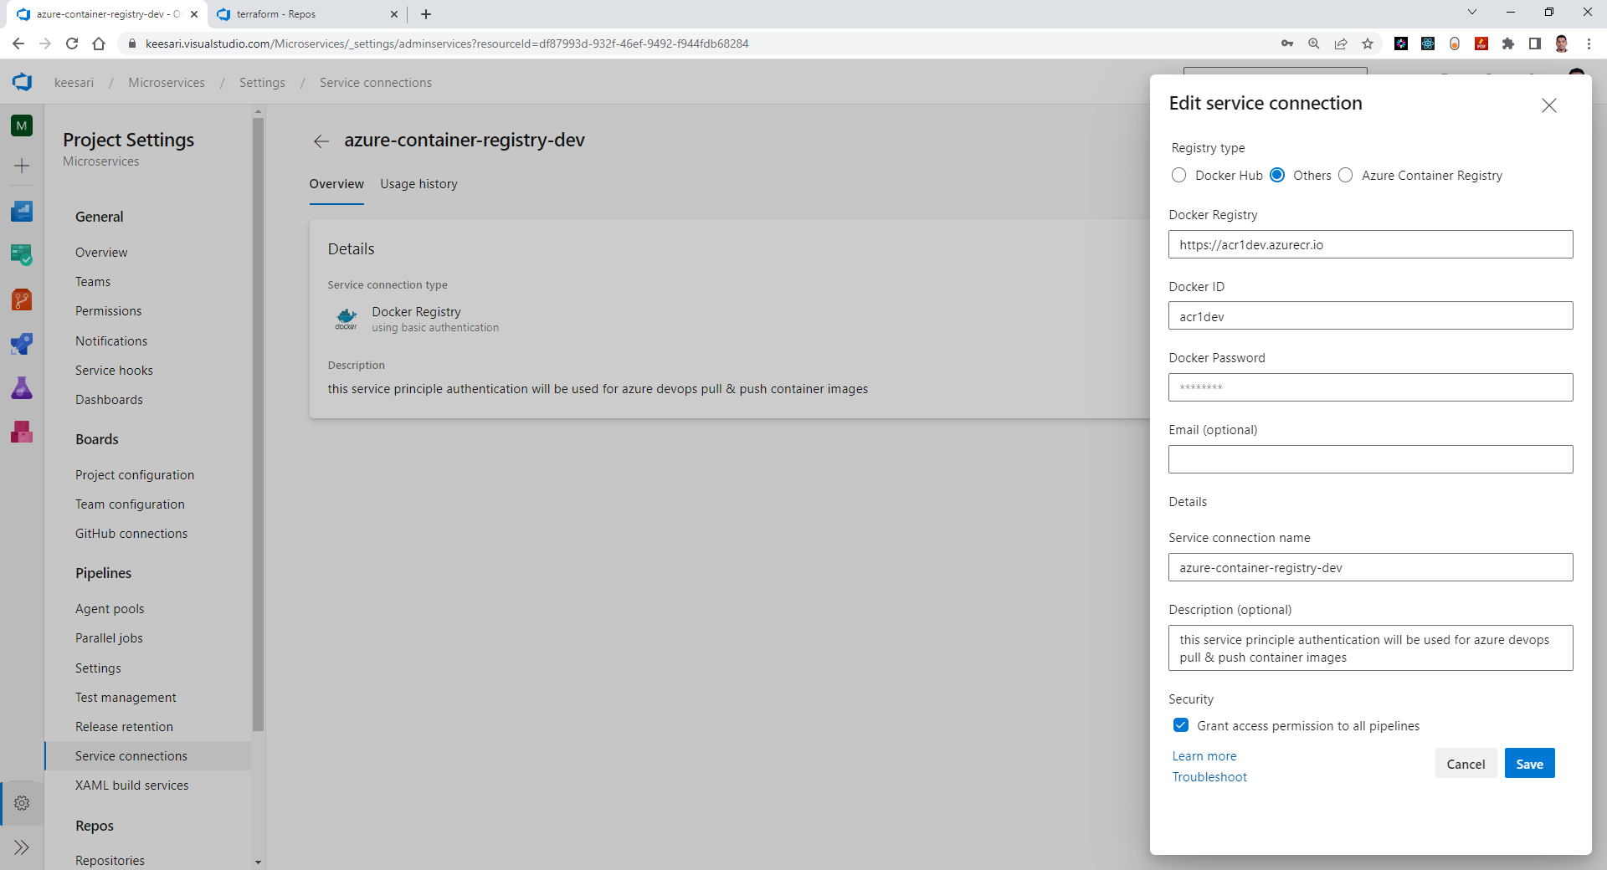The image size is (1607, 870).
Task: Open Troubleshoot link
Action: [x=1209, y=777]
